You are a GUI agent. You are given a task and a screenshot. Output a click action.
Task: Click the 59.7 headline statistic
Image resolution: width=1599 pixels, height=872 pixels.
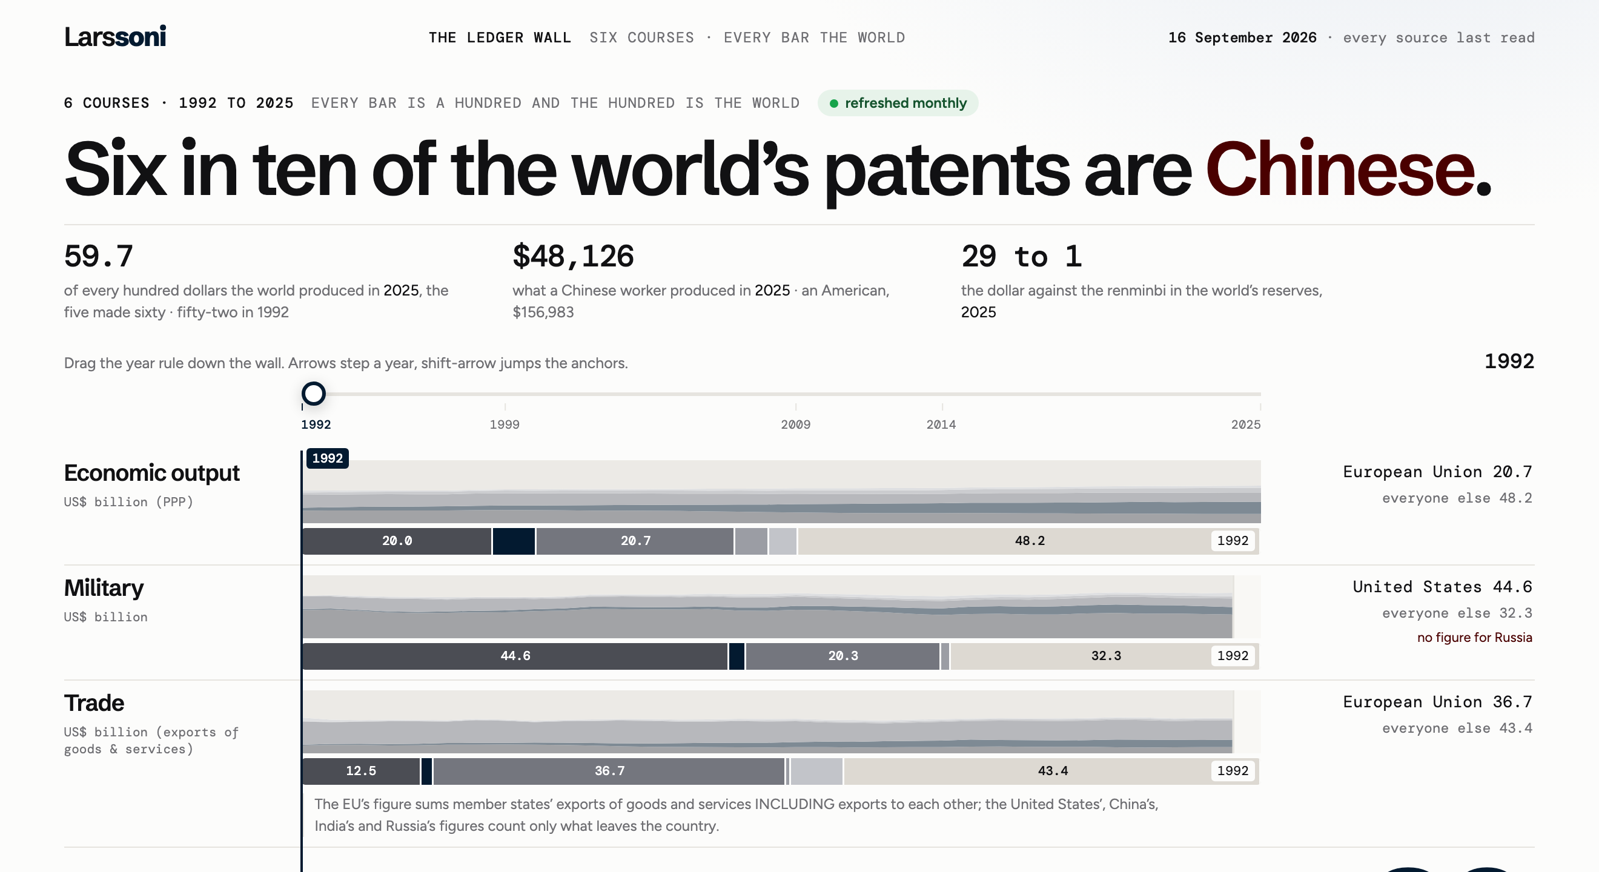pos(99,256)
